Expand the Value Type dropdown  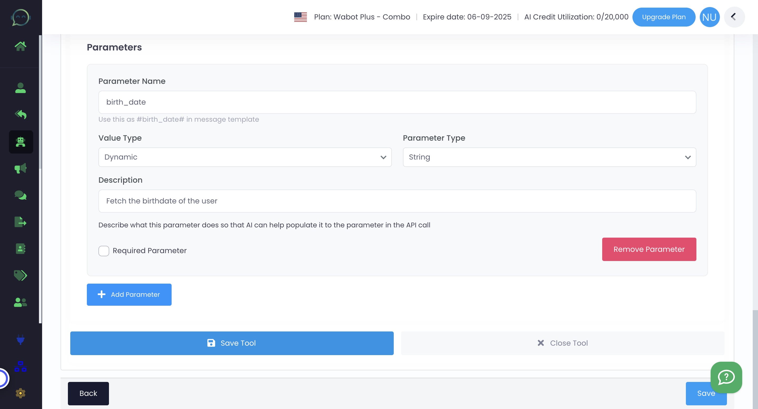(x=245, y=157)
